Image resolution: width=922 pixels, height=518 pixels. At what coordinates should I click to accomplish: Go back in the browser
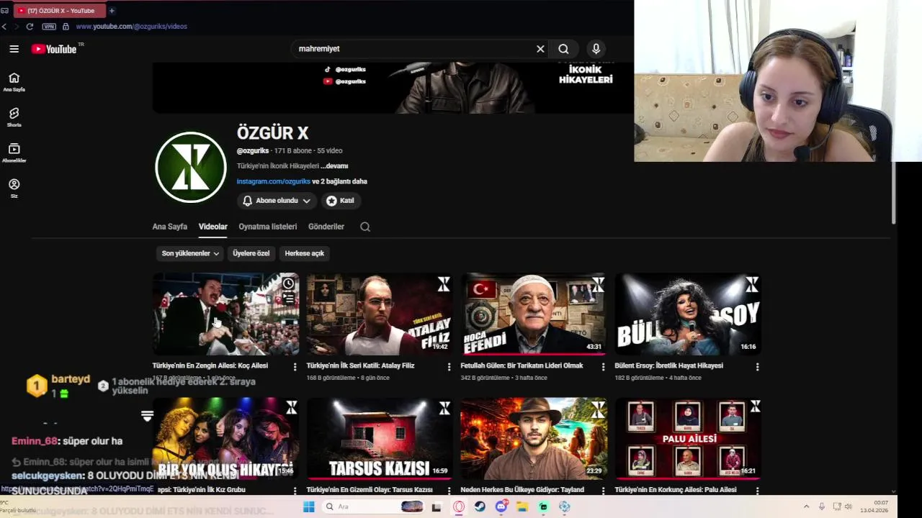point(4,27)
